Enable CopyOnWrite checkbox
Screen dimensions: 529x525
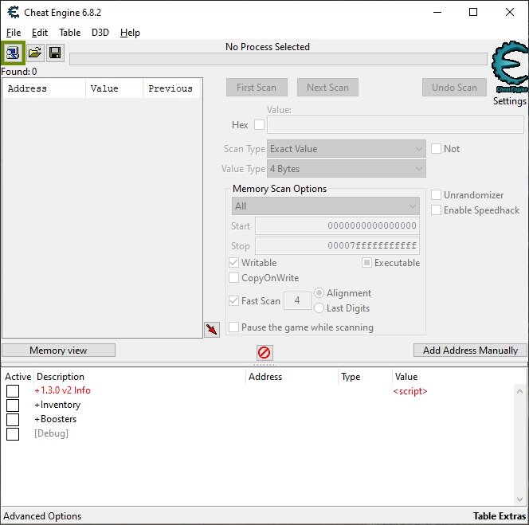coord(233,278)
